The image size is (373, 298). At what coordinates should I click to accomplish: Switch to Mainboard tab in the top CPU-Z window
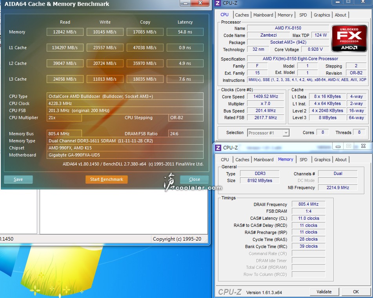(x=263, y=15)
